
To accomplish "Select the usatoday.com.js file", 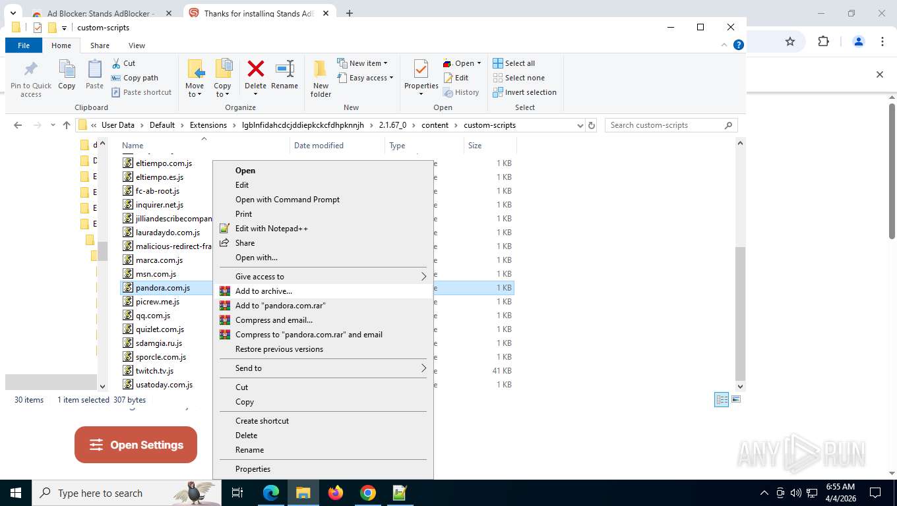I will 164,385.
